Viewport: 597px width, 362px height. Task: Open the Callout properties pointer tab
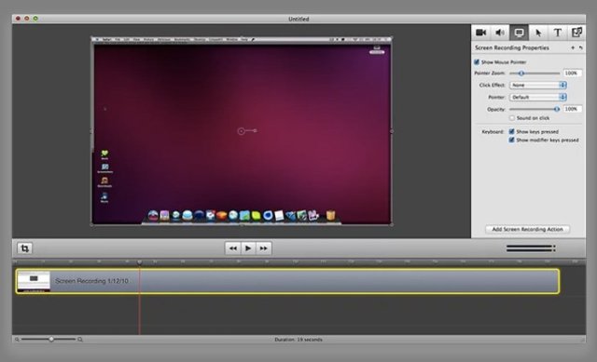pos(538,33)
